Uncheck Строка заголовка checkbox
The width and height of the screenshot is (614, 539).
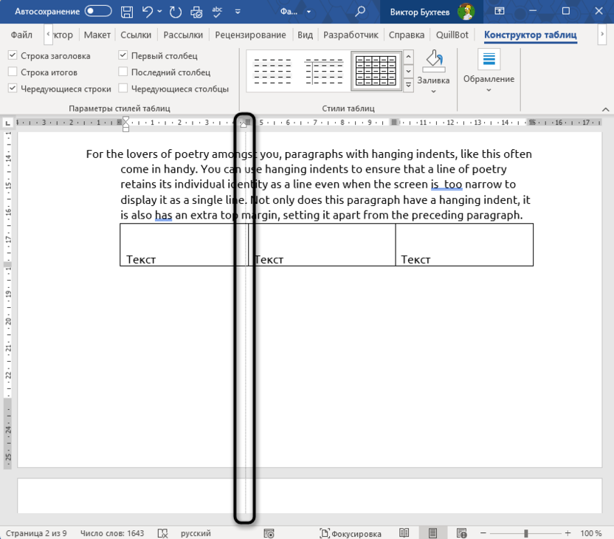[x=13, y=55]
